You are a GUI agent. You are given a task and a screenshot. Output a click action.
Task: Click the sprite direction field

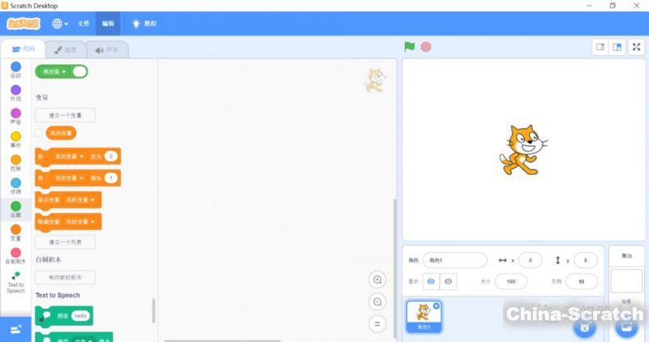pyautogui.click(x=582, y=281)
